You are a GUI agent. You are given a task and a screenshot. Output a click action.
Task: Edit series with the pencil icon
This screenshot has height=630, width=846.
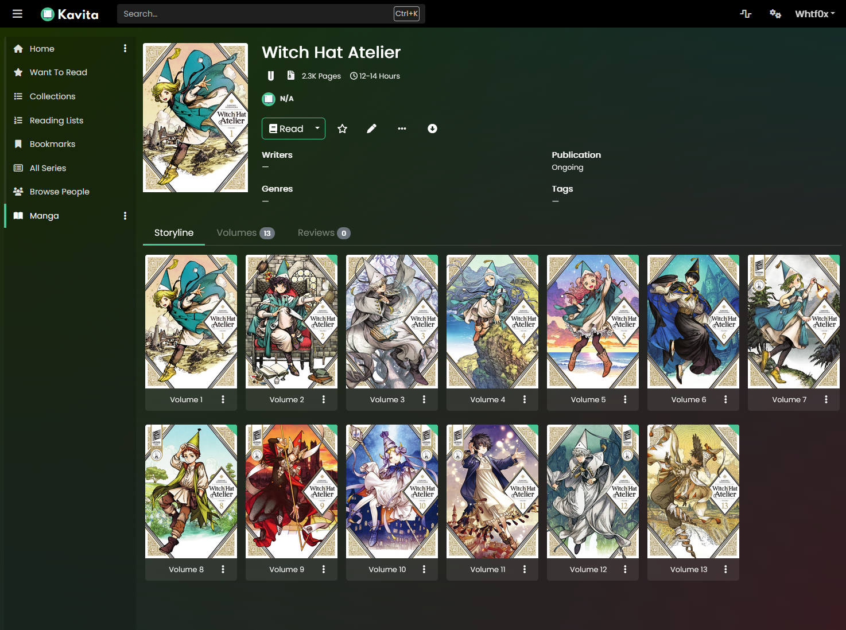(372, 129)
